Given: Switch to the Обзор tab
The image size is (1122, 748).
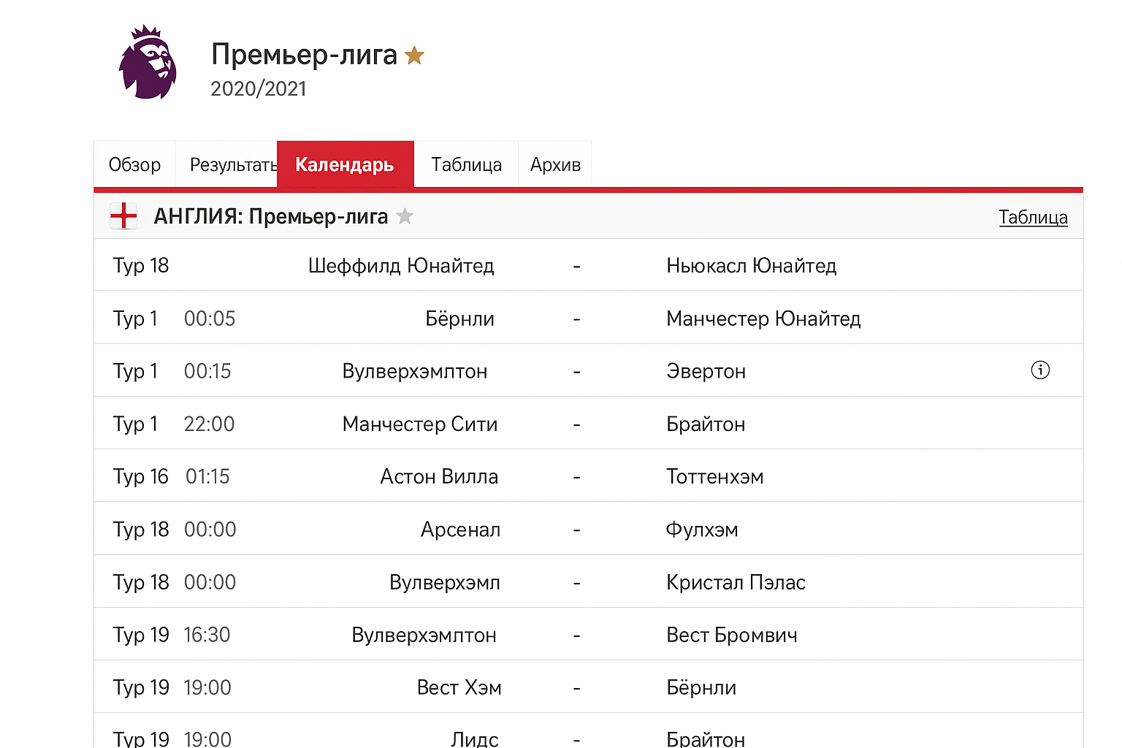Looking at the screenshot, I should click(134, 164).
